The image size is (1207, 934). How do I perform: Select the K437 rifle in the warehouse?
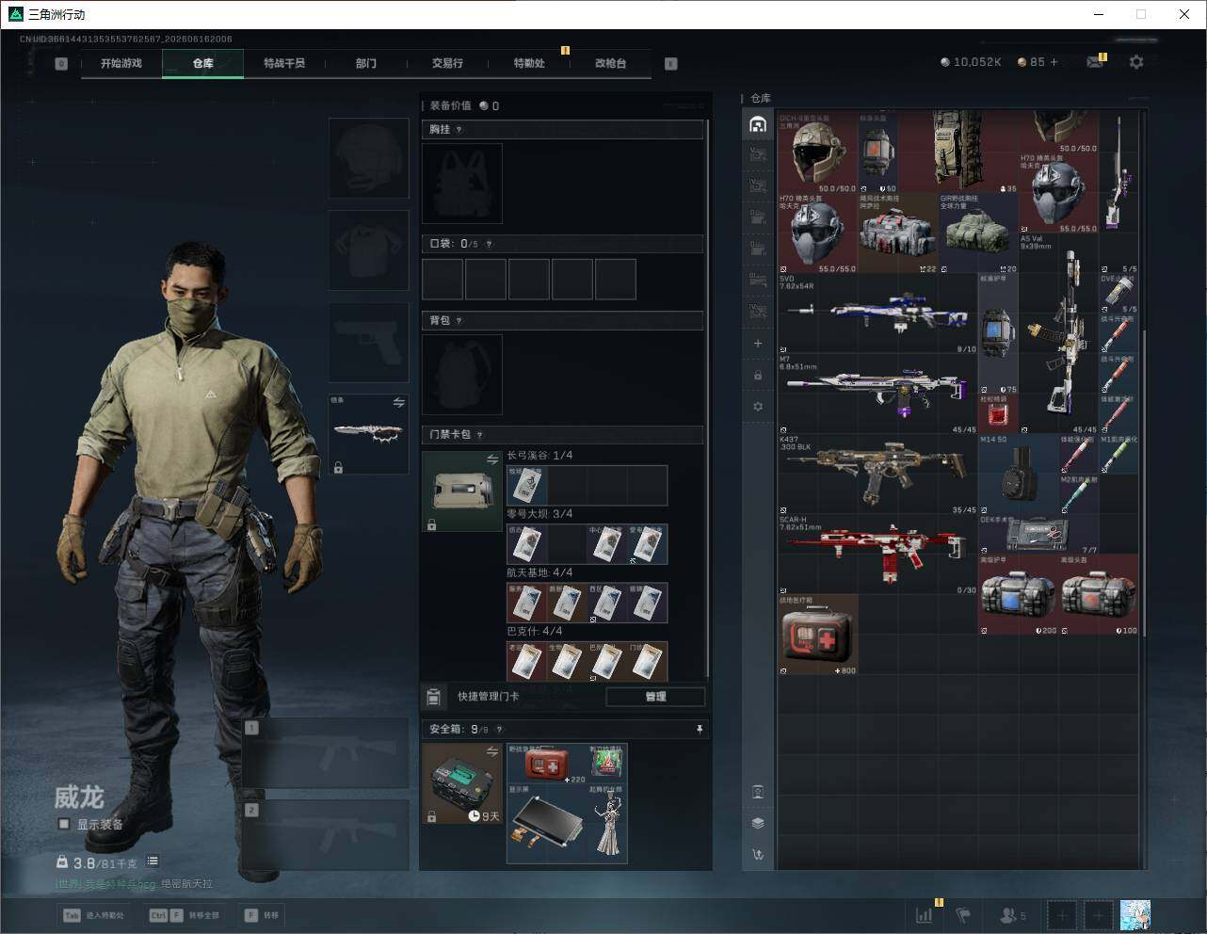877,474
